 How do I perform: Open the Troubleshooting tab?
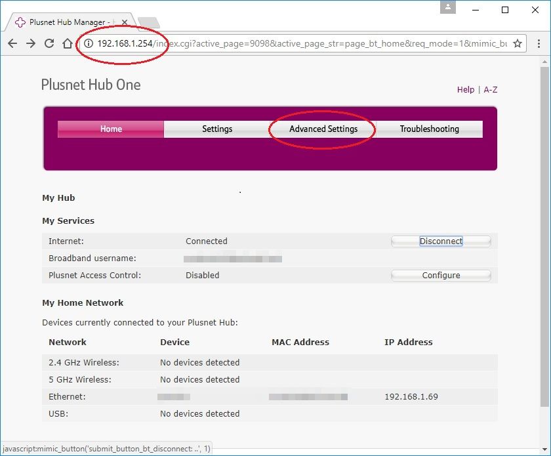point(430,129)
